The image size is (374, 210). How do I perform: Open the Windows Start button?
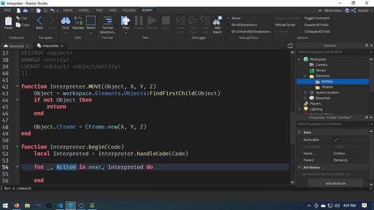pyautogui.click(x=5, y=205)
